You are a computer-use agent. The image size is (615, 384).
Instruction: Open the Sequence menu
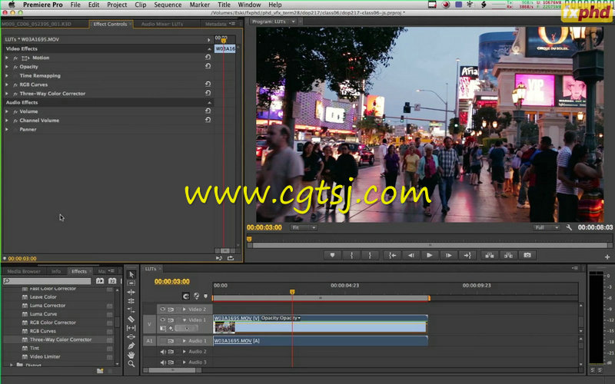click(x=168, y=5)
